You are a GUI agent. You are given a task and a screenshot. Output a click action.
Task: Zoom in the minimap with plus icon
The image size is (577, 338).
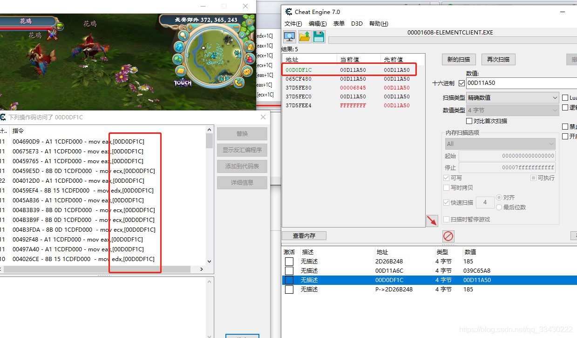190,28
